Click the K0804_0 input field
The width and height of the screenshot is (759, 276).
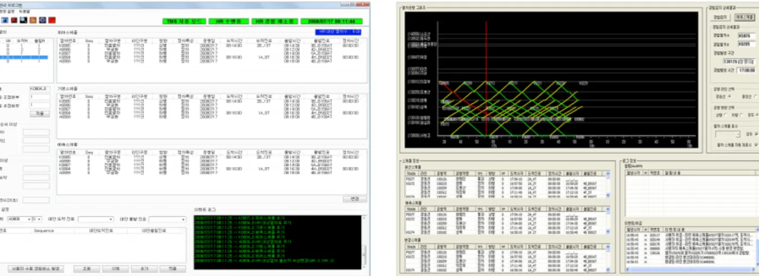(39, 88)
